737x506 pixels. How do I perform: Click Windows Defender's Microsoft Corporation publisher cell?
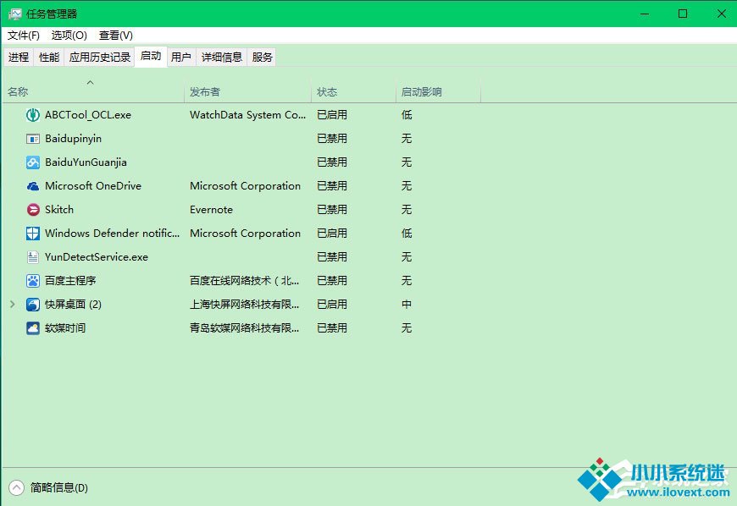(x=245, y=234)
